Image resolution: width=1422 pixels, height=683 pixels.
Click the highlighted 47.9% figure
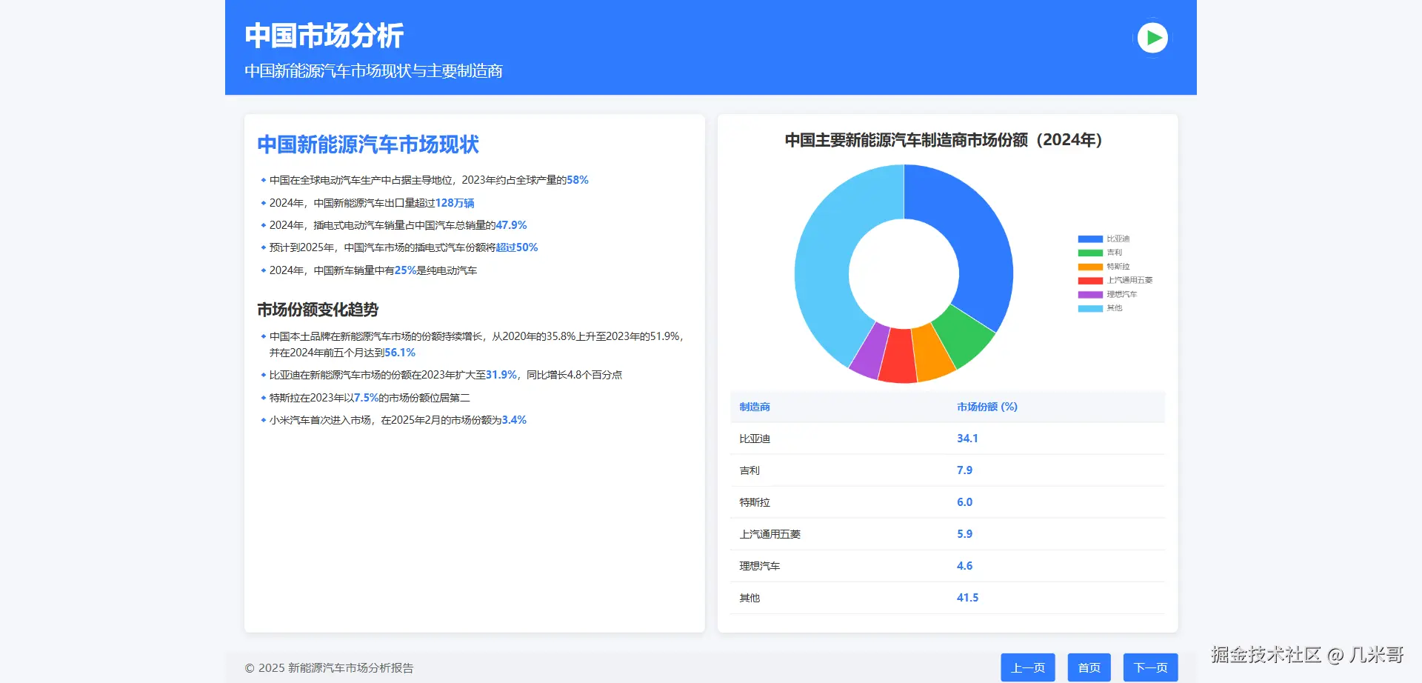[x=511, y=225]
